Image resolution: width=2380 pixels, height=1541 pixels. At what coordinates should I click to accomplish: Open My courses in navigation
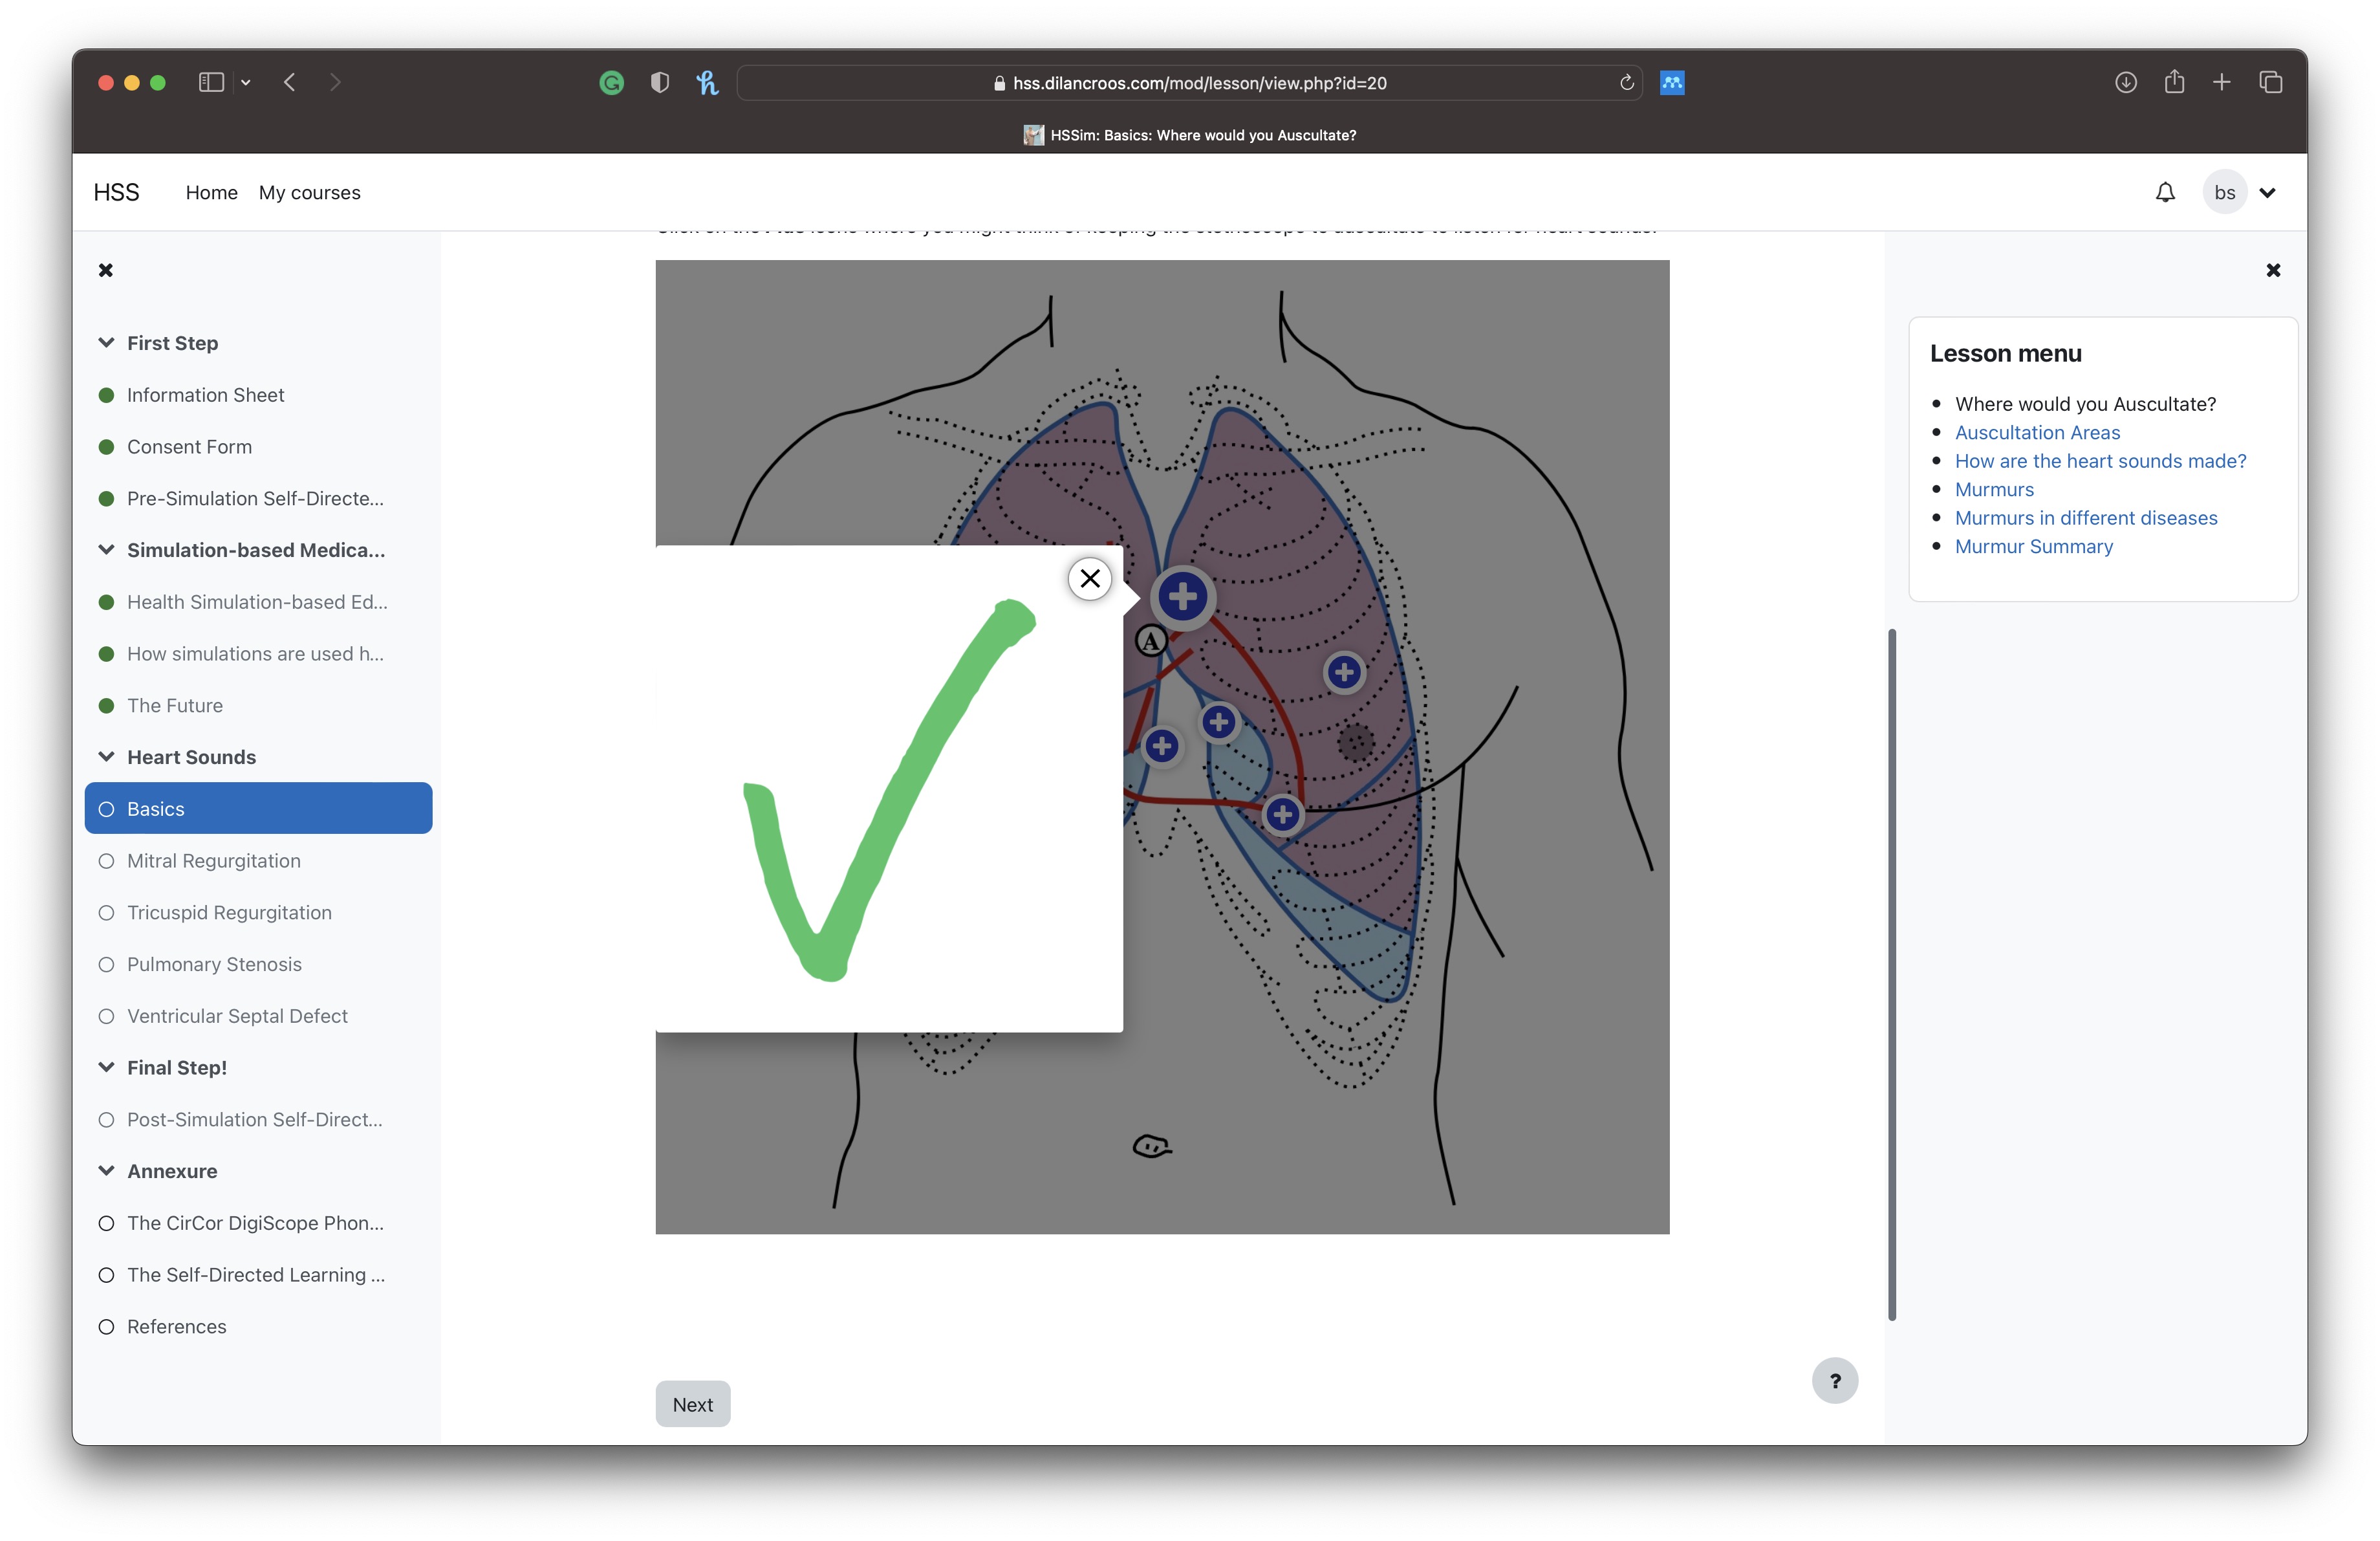[x=309, y=192]
